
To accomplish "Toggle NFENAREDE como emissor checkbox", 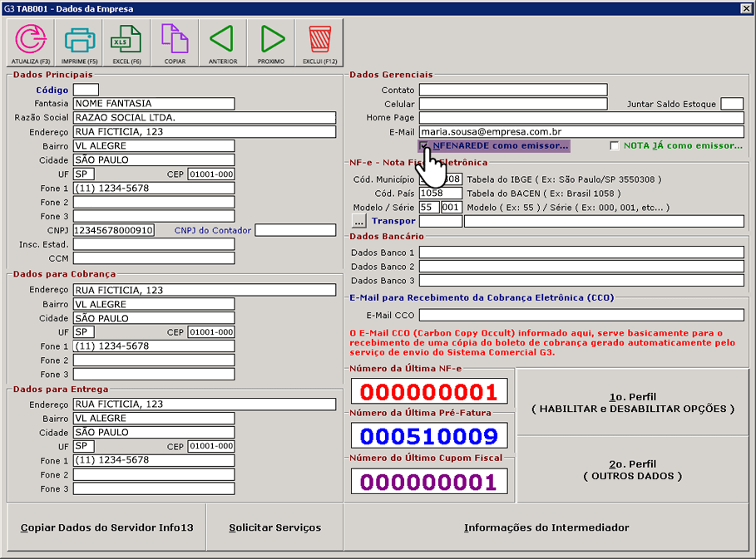I will (424, 146).
